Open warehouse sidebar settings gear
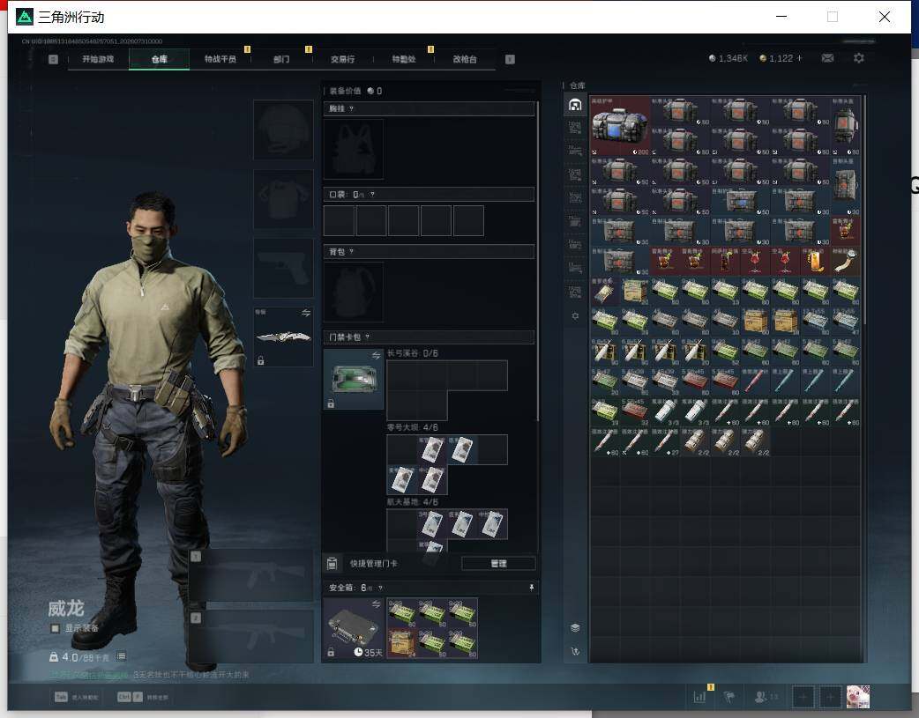Image resolution: width=919 pixels, height=718 pixels. [x=575, y=315]
